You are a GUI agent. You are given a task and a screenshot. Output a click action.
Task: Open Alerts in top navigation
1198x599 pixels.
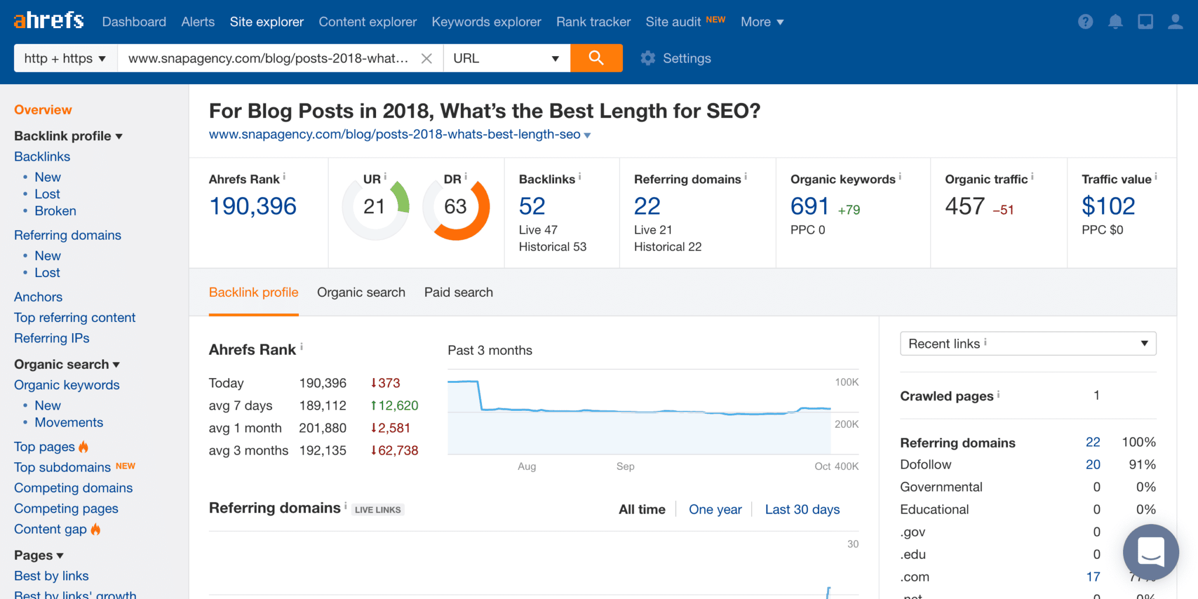[x=198, y=22]
